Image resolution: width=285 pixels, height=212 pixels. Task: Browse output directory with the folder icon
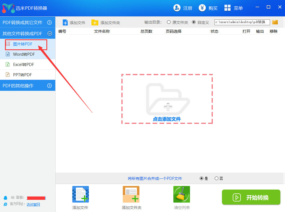coord(275,22)
